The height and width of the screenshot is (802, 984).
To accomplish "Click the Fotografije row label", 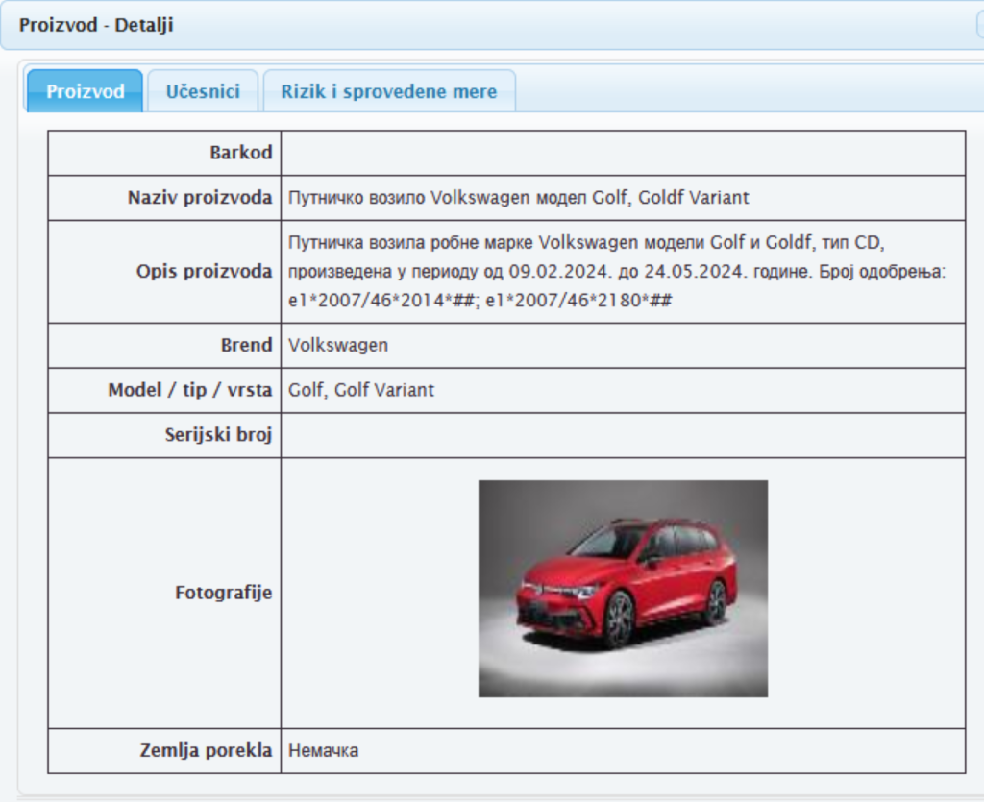I will click(x=223, y=593).
